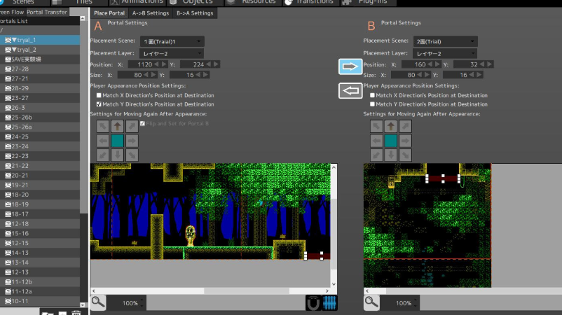Click preview A zoom 100% field
Image resolution: width=562 pixels, height=315 pixels.
[x=125, y=303]
